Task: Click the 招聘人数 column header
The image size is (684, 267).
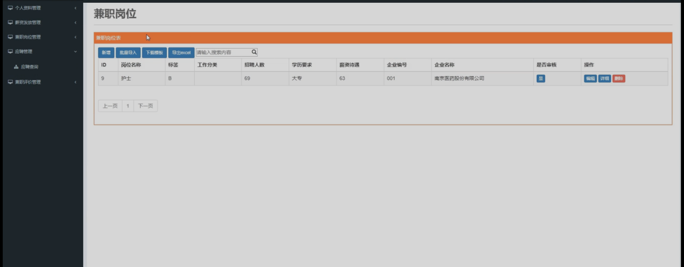Action: [265, 65]
